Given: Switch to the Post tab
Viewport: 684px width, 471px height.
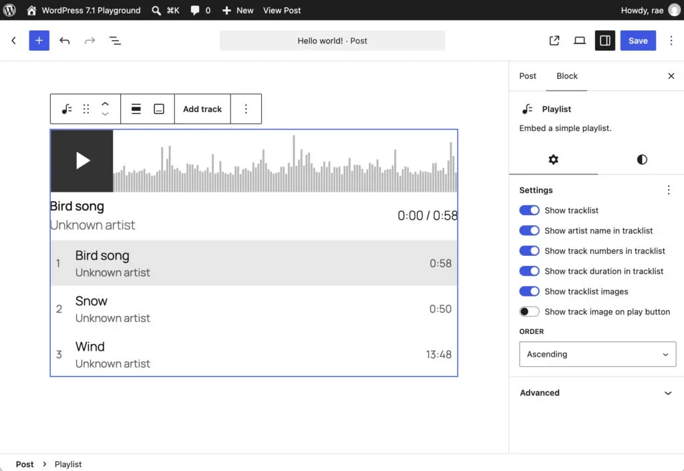Looking at the screenshot, I should (528, 76).
